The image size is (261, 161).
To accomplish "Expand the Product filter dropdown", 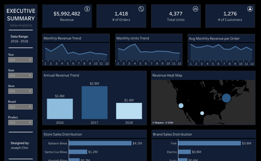I will coord(20,122).
